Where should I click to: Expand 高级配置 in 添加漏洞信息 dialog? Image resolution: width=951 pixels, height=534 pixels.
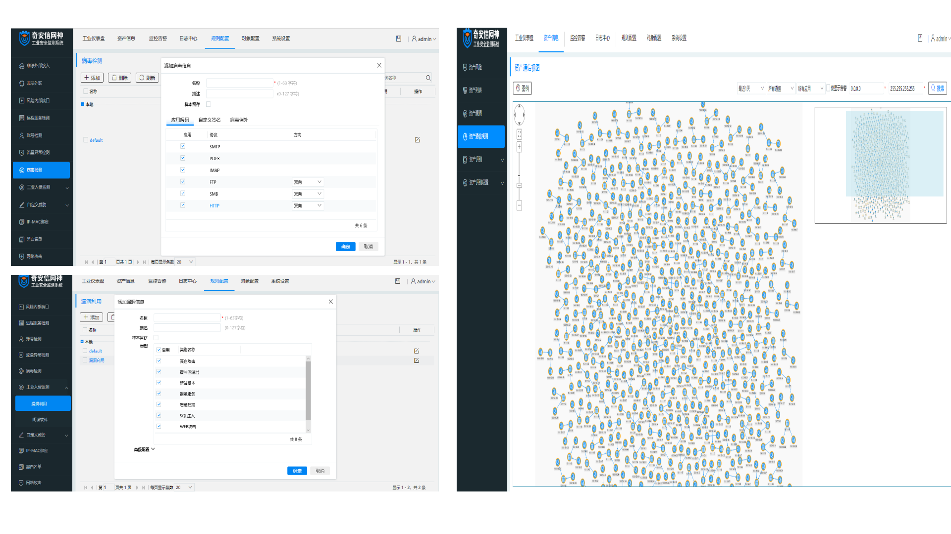[x=144, y=449]
